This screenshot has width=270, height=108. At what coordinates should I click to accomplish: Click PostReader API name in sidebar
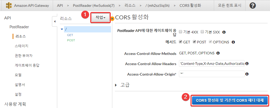19,27
